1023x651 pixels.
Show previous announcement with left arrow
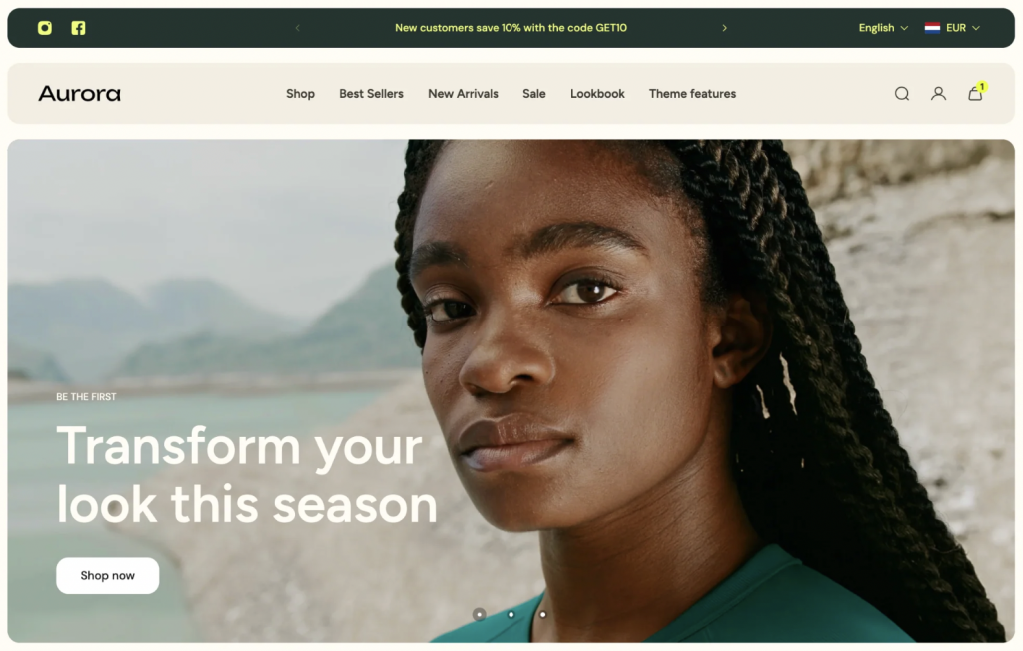[297, 28]
